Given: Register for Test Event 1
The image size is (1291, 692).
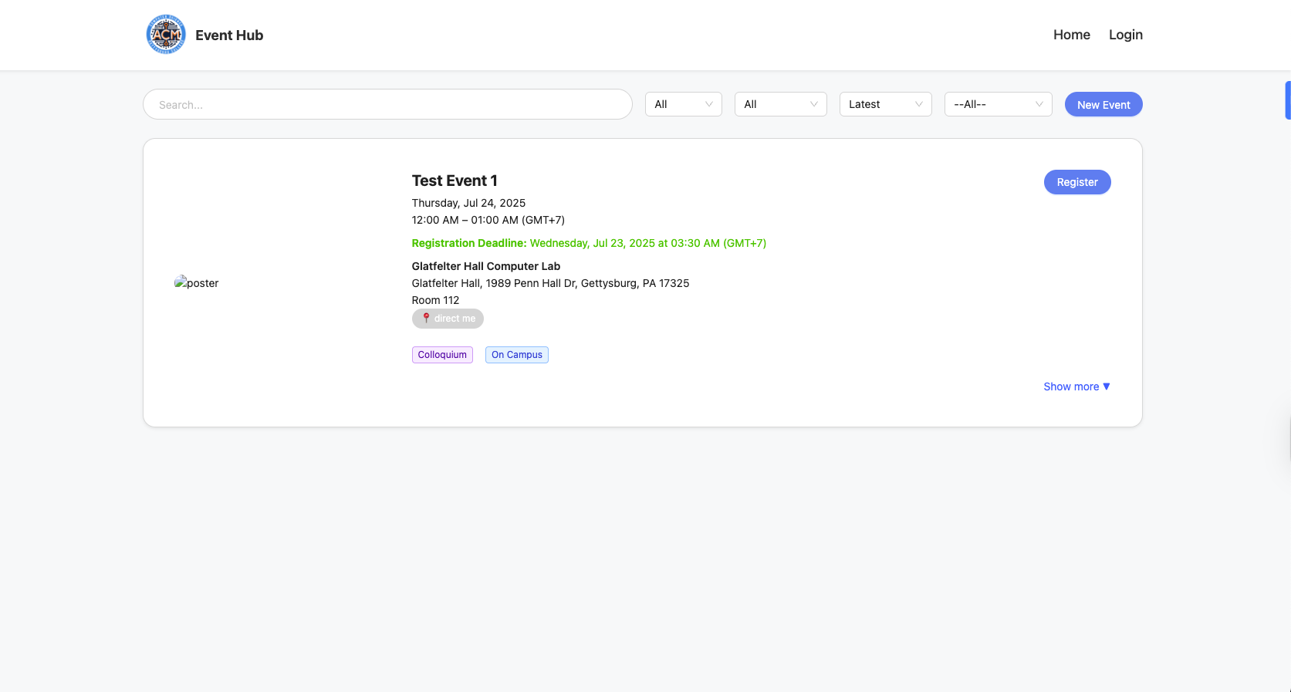Looking at the screenshot, I should [x=1077, y=182].
